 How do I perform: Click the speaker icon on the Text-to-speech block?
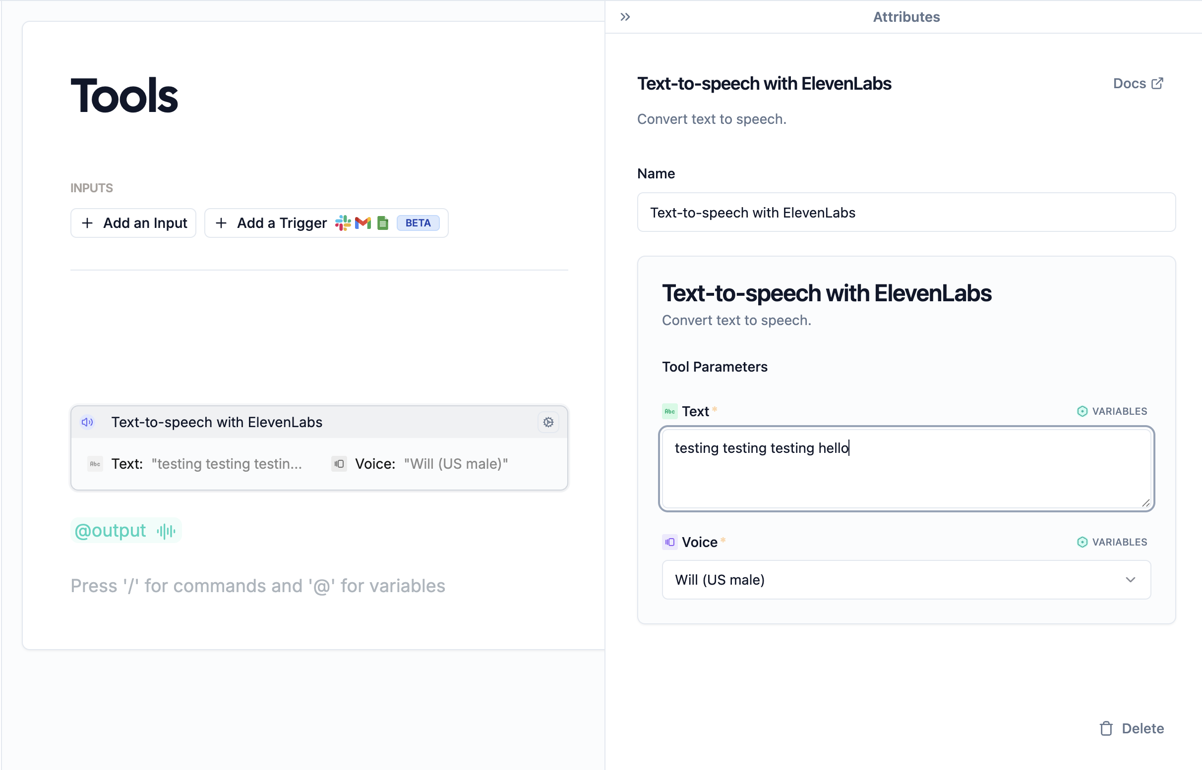pyautogui.click(x=88, y=422)
